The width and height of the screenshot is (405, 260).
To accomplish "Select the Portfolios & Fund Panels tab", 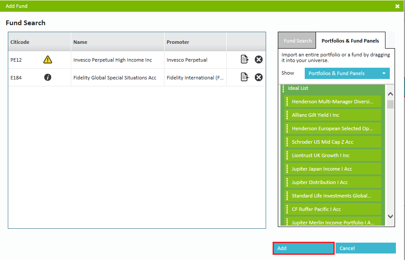I will [350, 40].
